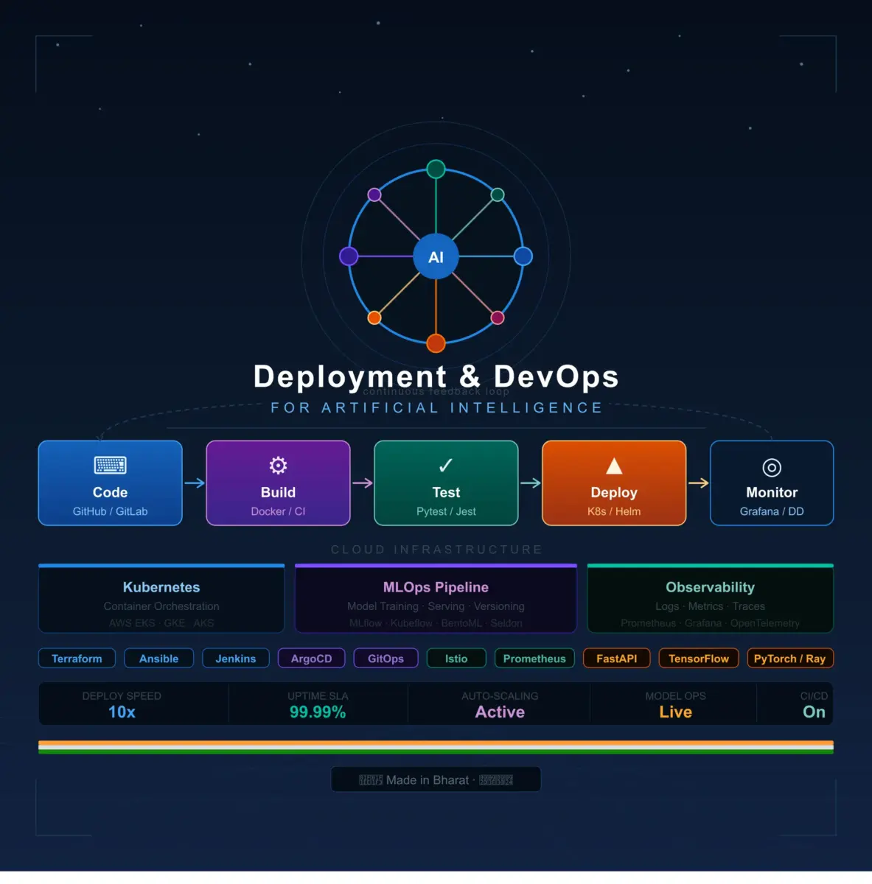The image size is (872, 884).
Task: Expand the Observability panel
Action: click(x=710, y=598)
